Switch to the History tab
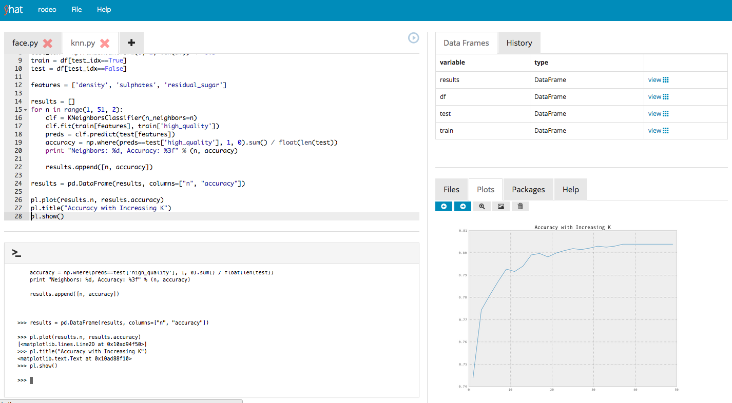The image size is (732, 403). pos(519,43)
